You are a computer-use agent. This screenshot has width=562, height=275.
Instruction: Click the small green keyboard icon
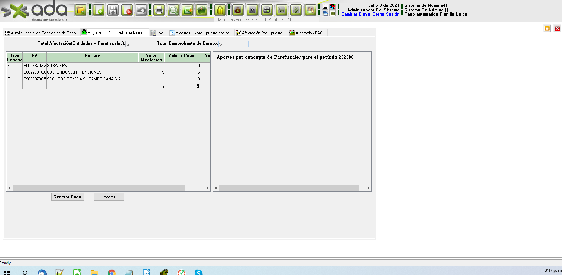(333, 13)
